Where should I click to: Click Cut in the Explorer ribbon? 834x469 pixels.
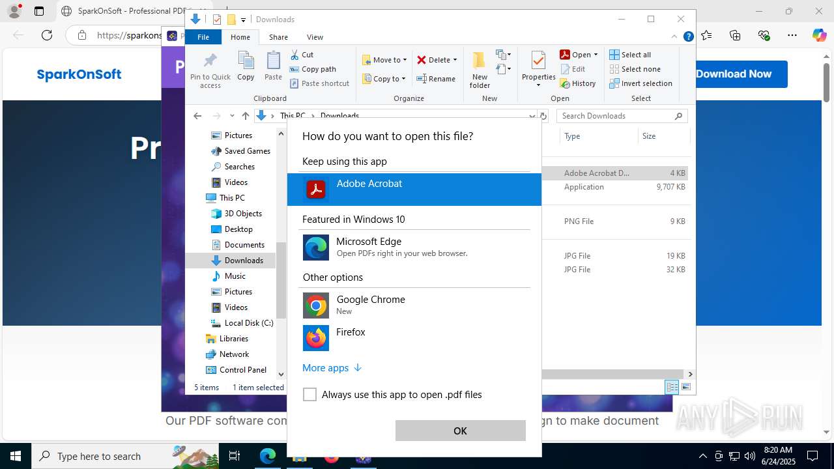(x=302, y=55)
